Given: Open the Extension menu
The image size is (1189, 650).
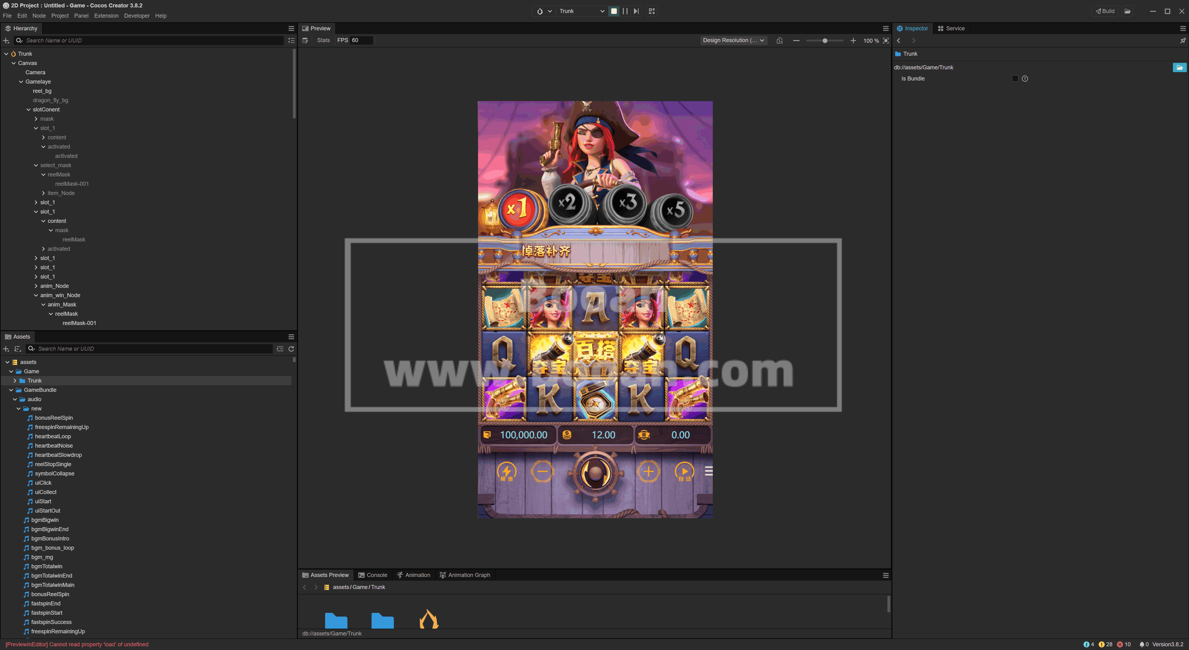Looking at the screenshot, I should pyautogui.click(x=106, y=16).
